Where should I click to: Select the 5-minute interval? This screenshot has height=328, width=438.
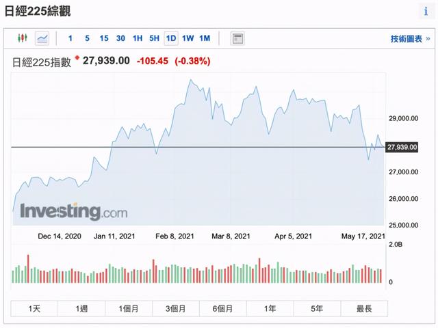click(87, 38)
